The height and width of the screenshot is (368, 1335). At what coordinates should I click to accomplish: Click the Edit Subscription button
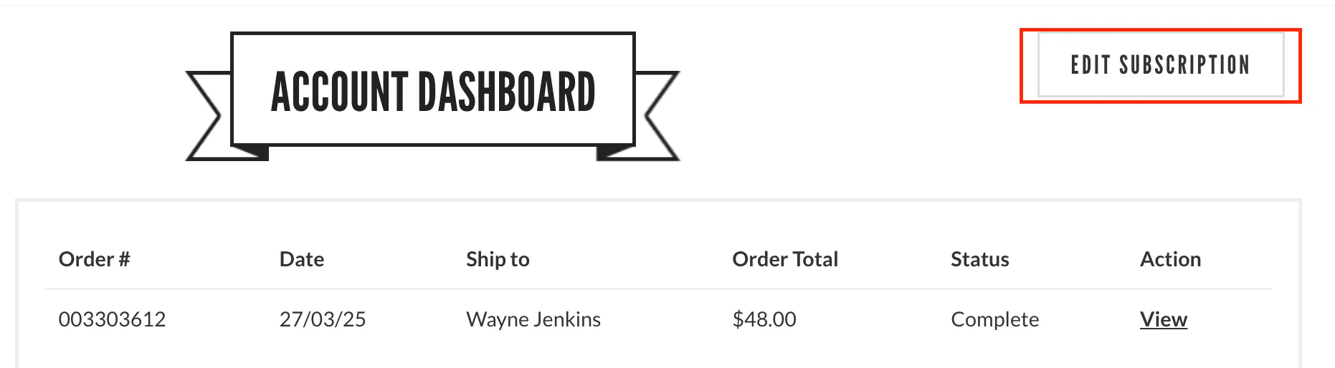coord(1160,65)
